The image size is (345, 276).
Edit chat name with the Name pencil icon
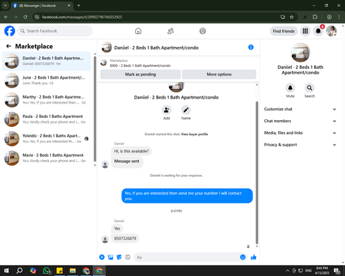click(x=186, y=110)
